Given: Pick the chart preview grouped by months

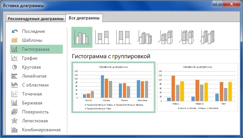Looking at the screenshot, I should (198, 87).
